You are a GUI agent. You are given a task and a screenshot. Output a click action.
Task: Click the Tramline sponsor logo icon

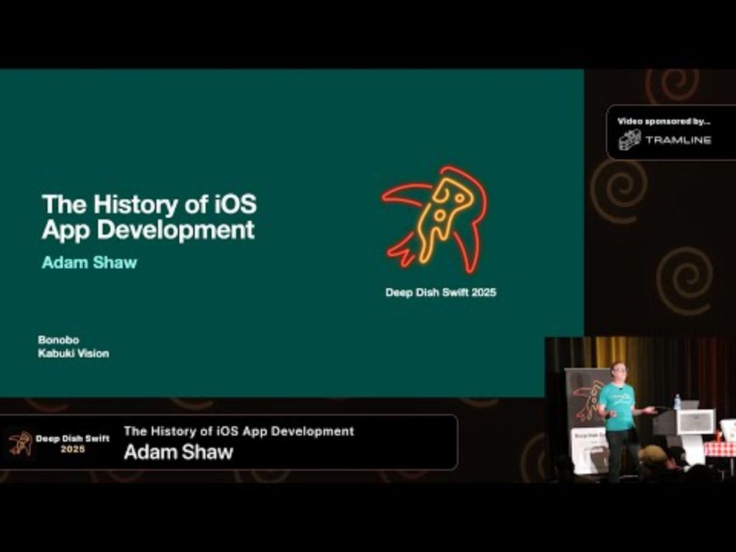pos(629,140)
